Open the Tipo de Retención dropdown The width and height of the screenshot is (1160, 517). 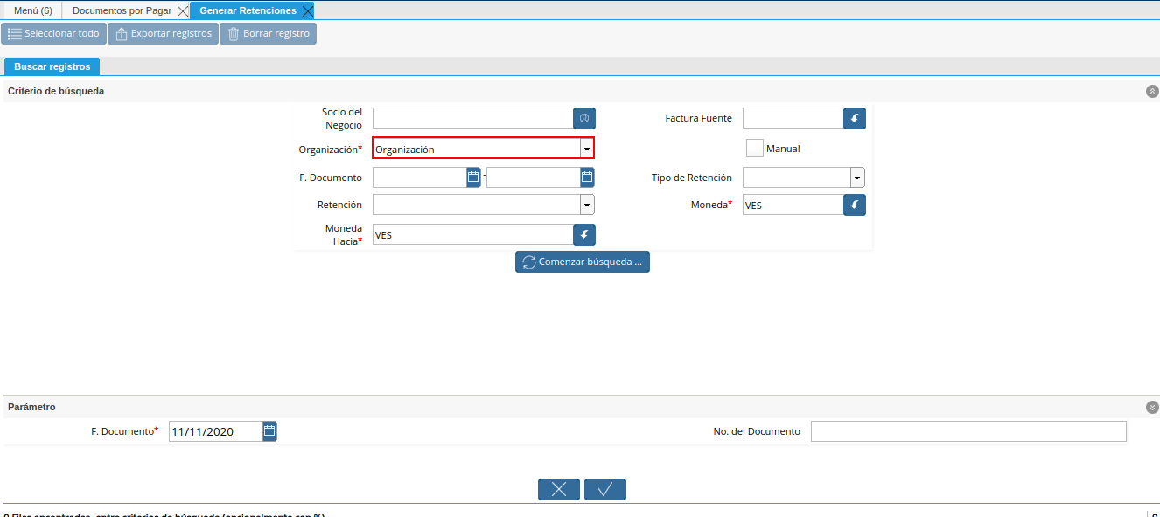coord(856,177)
